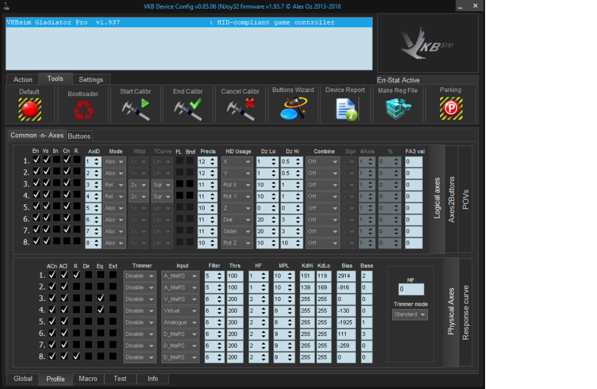Select the Axes2Buttons vertical tab
The height and width of the screenshot is (389, 597).
(x=451, y=199)
